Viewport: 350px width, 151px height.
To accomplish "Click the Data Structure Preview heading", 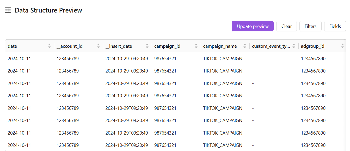I will pyautogui.click(x=48, y=10).
